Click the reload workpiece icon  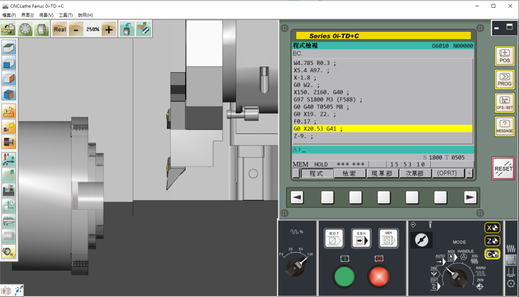pyautogui.click(x=127, y=29)
